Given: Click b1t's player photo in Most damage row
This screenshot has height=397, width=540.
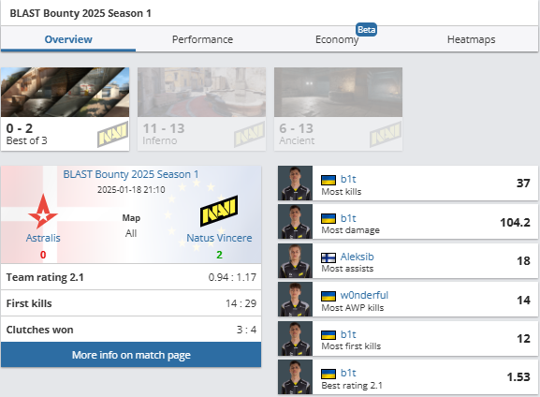Looking at the screenshot, I should [295, 222].
